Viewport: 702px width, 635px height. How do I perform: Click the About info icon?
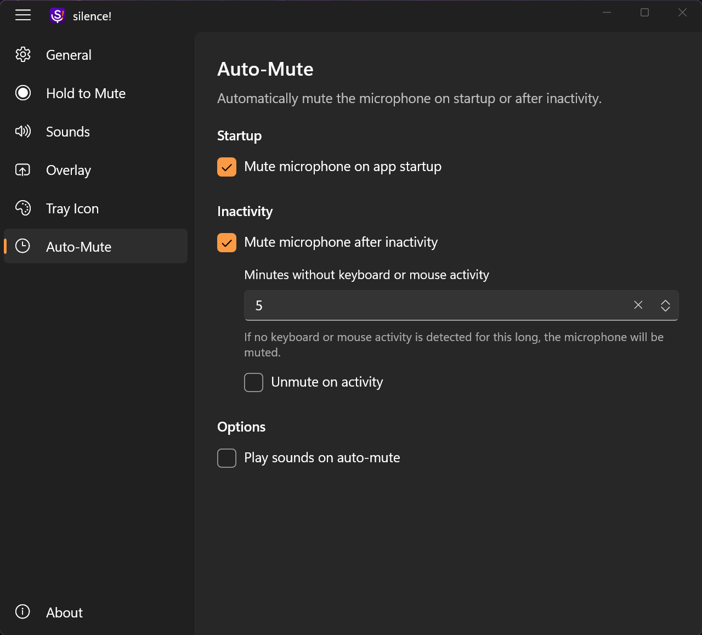click(x=23, y=612)
